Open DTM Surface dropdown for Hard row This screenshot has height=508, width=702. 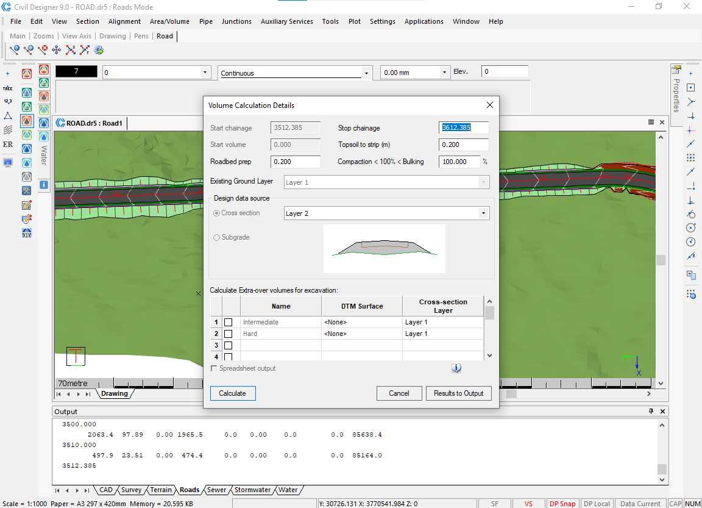pyautogui.click(x=362, y=334)
